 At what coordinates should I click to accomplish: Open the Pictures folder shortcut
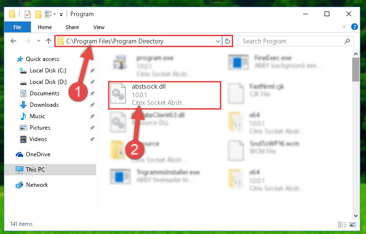40,128
